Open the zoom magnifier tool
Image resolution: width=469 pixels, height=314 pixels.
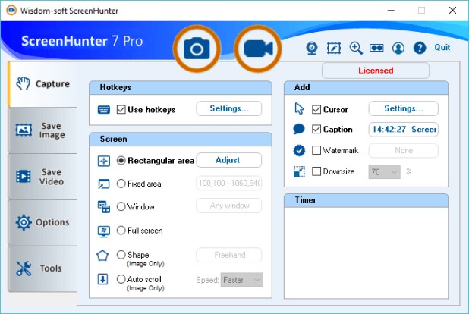pyautogui.click(x=356, y=48)
